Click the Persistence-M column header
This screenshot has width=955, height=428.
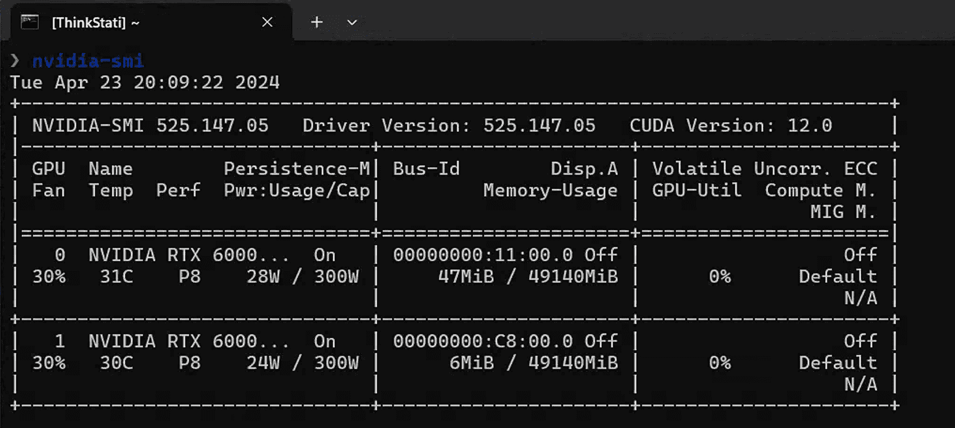tap(297, 169)
